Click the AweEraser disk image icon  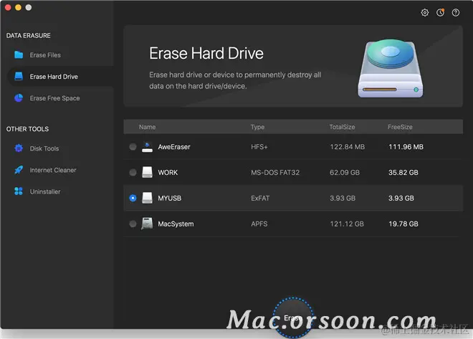pyautogui.click(x=147, y=147)
